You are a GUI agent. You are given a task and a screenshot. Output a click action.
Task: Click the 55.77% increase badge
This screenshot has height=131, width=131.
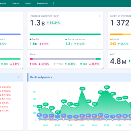(123, 44)
